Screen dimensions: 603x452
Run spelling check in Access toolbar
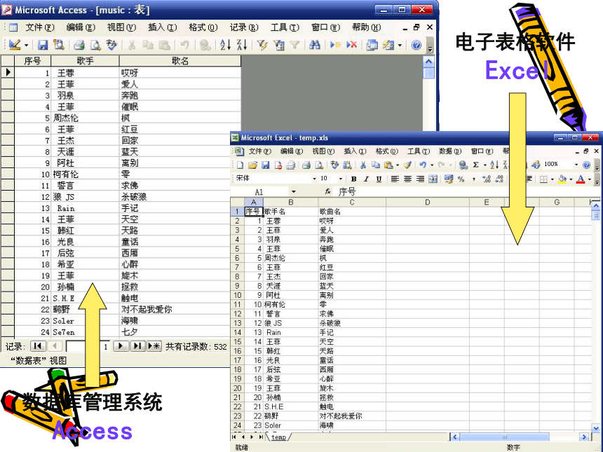[111, 46]
